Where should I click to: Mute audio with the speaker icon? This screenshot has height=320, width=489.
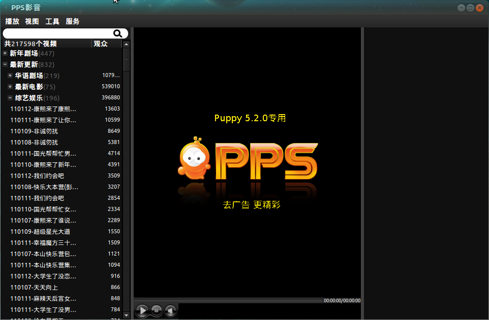pos(170,310)
